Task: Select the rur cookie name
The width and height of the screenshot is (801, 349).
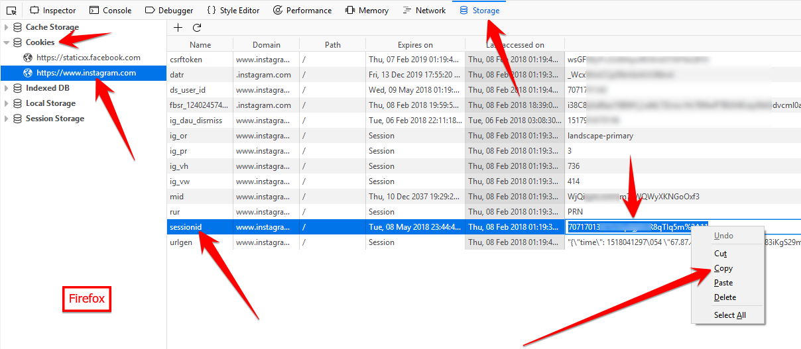Action: pos(175,212)
